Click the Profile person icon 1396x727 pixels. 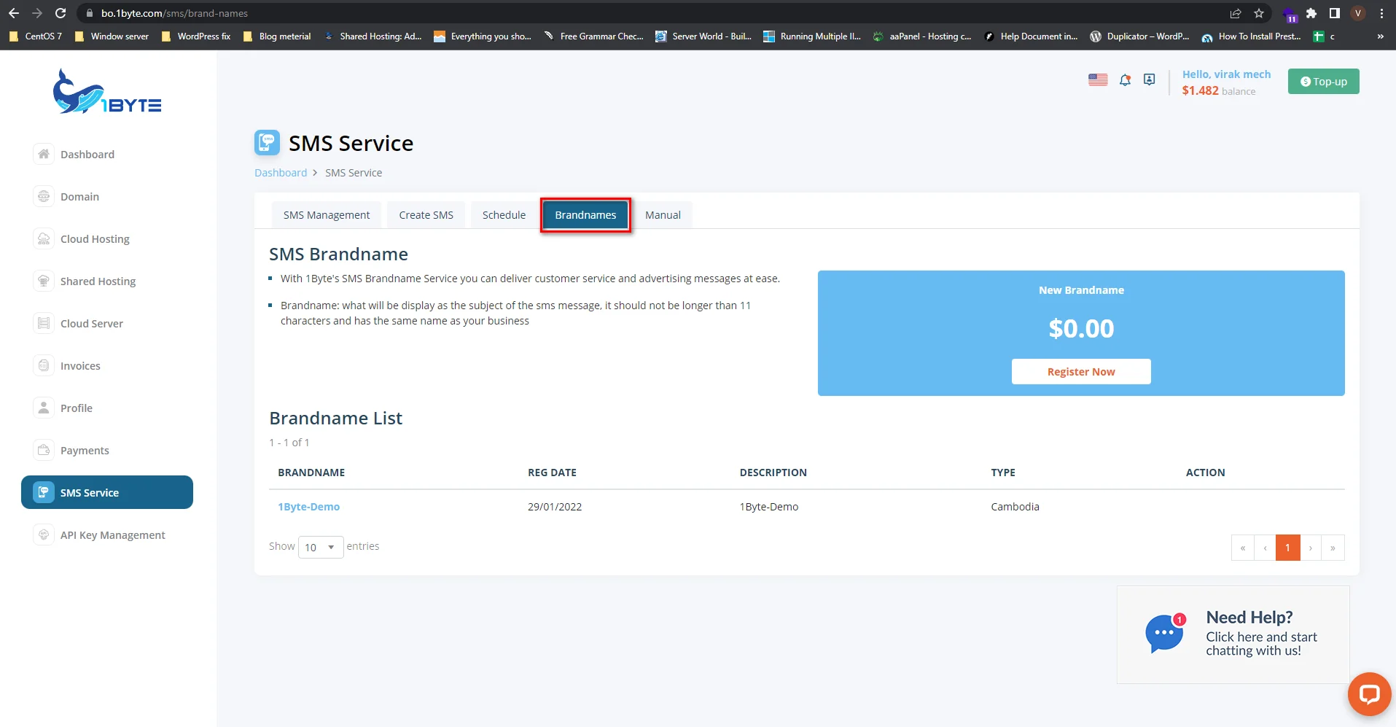coord(44,408)
